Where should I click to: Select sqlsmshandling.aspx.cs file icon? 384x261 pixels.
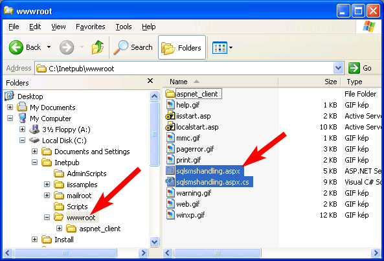170,182
